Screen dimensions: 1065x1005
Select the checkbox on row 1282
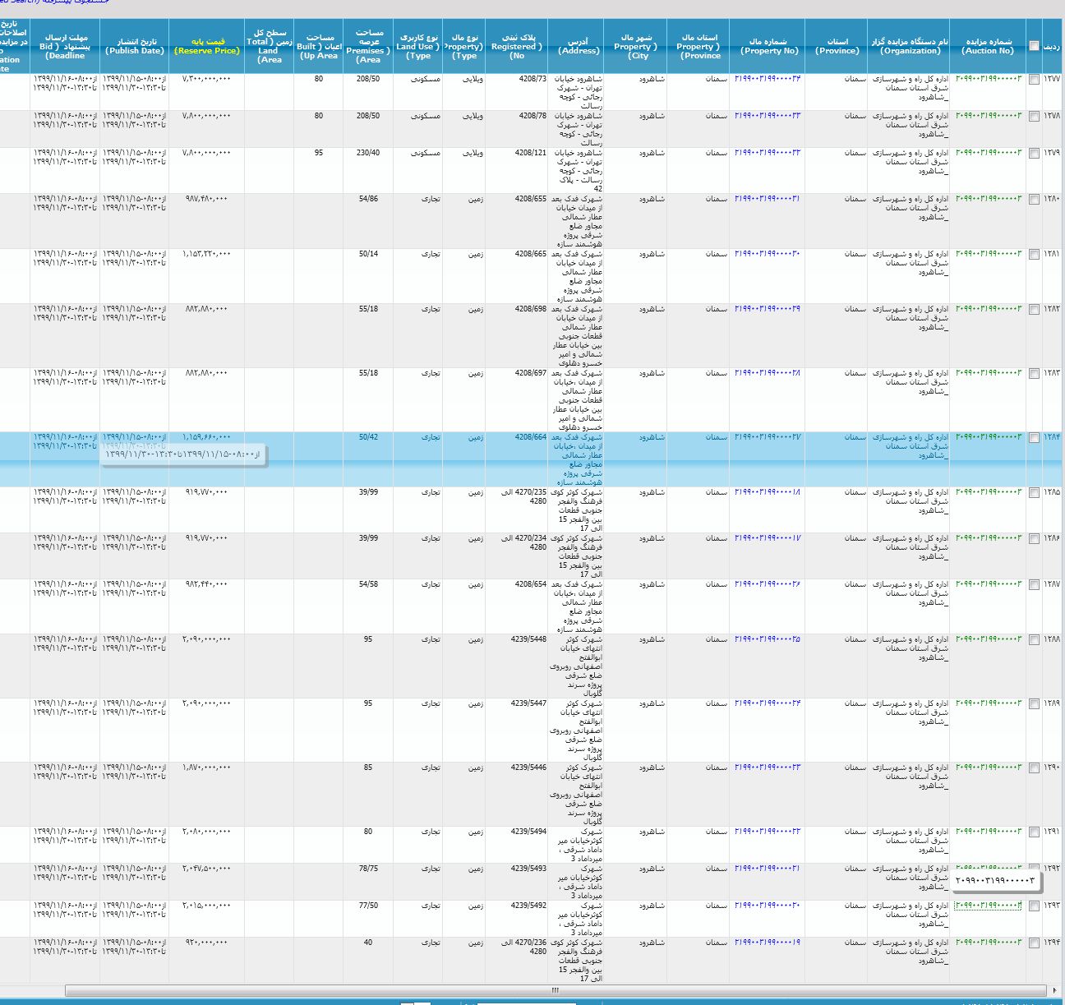[x=1034, y=310]
